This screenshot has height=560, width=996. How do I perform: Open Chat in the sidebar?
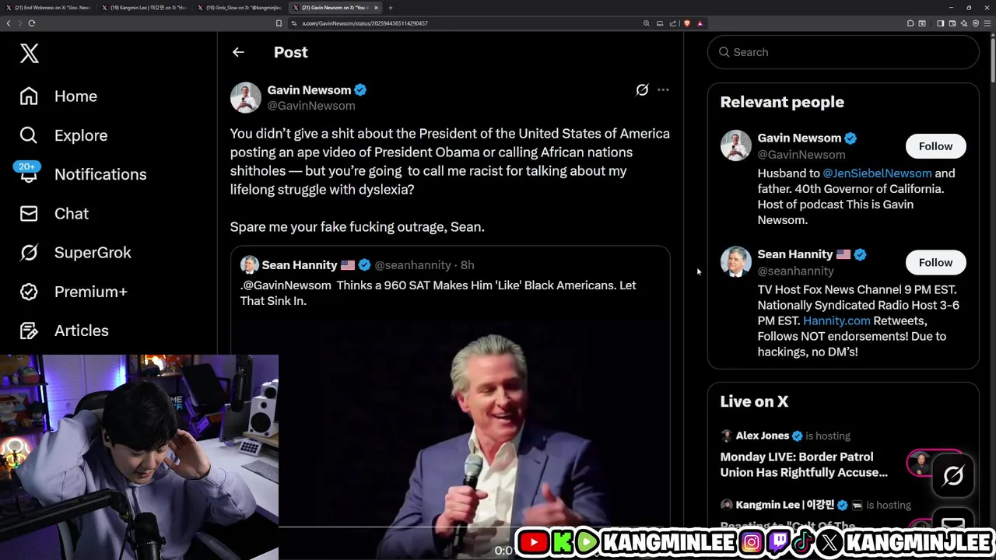coord(54,213)
